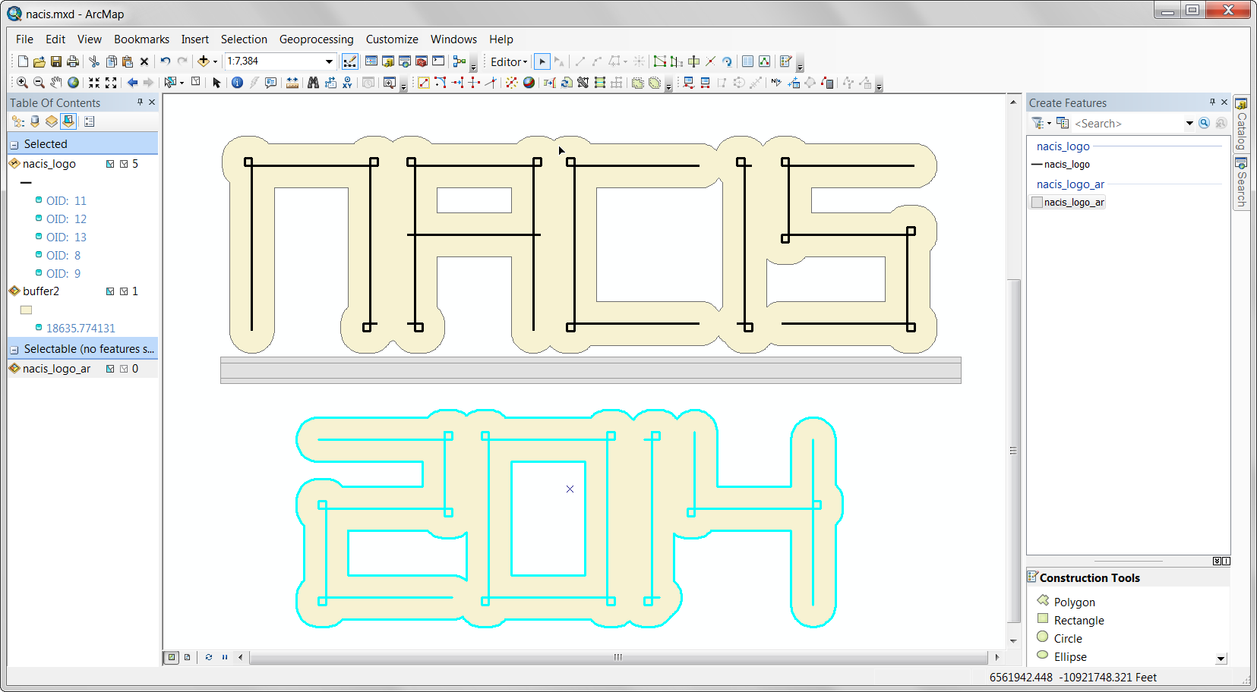Select the Pan hand tool
Screen dimensions: 1257x692
tap(56, 83)
